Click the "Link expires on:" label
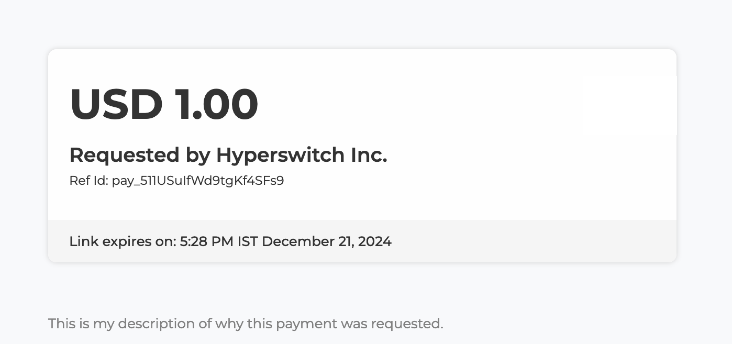 tap(123, 242)
